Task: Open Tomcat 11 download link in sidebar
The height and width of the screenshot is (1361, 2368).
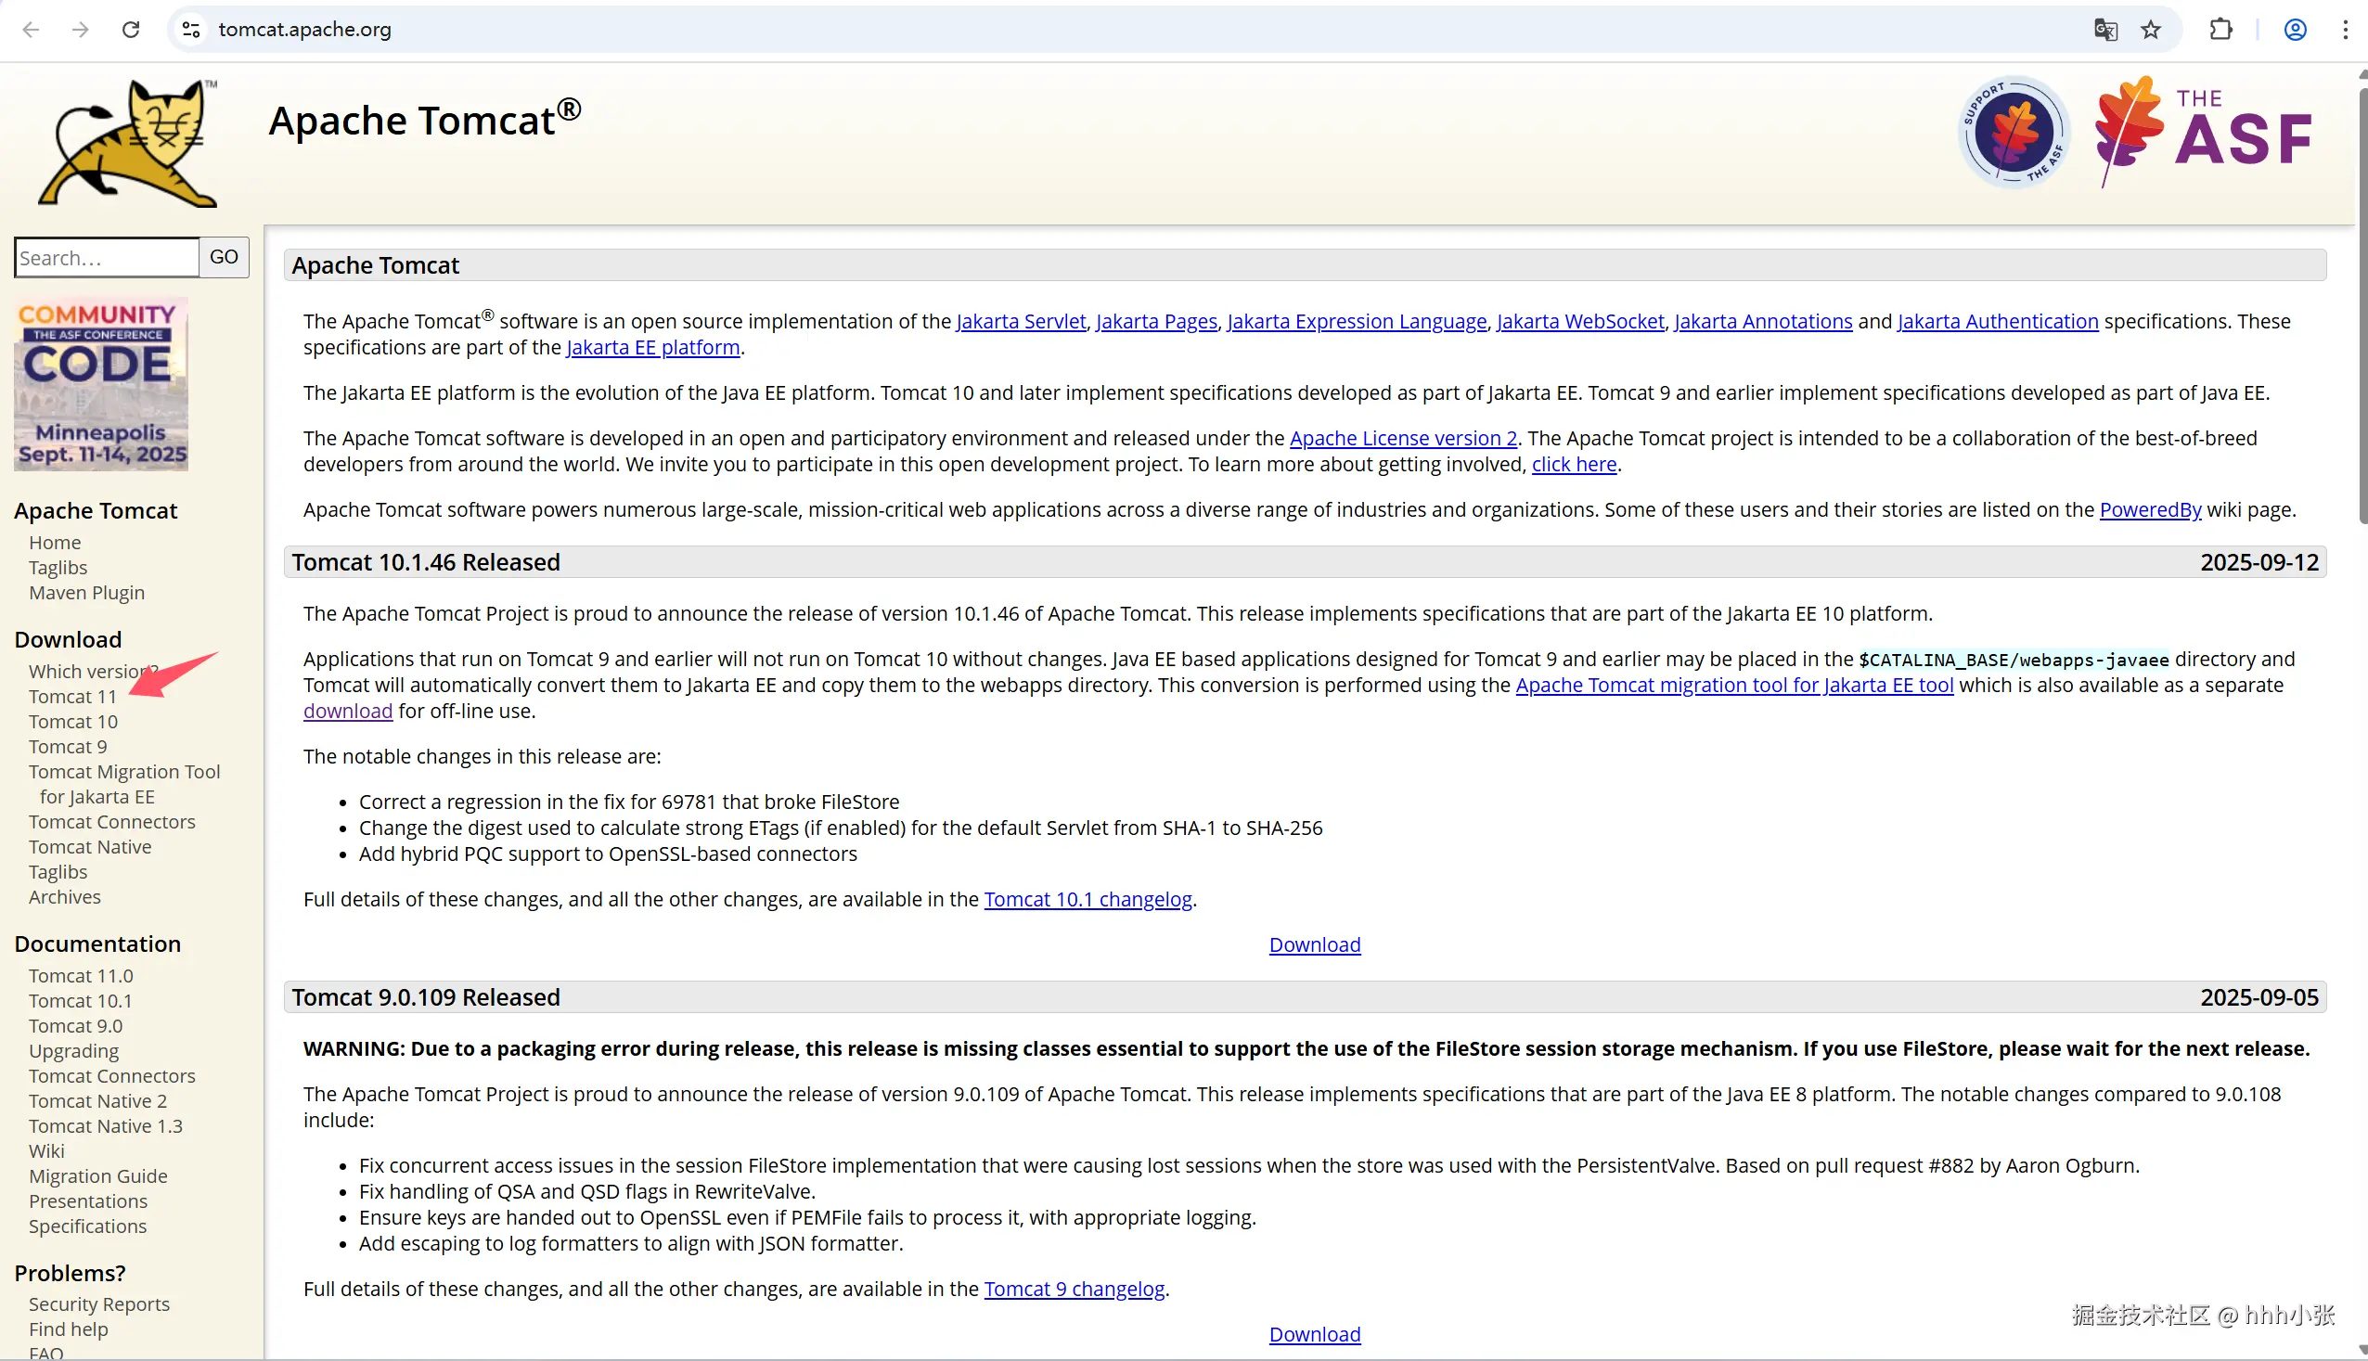Action: [73, 697]
